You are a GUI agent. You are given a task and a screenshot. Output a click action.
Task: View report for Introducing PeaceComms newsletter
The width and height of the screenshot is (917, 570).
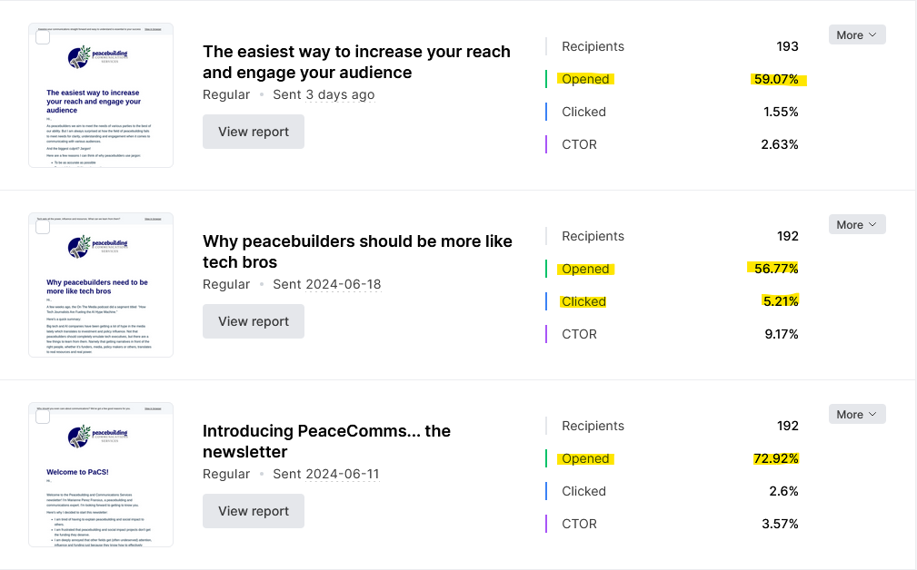coord(254,511)
